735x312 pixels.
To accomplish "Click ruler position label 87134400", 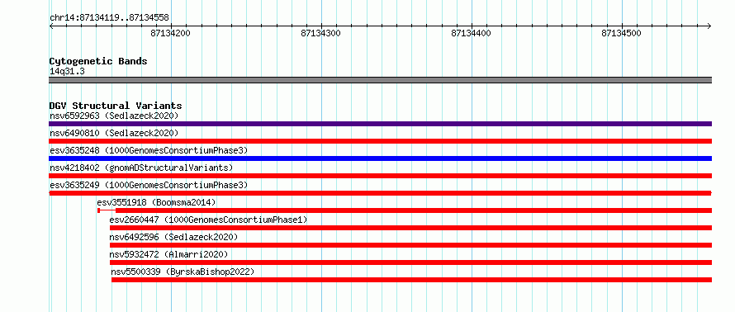I will click(471, 34).
